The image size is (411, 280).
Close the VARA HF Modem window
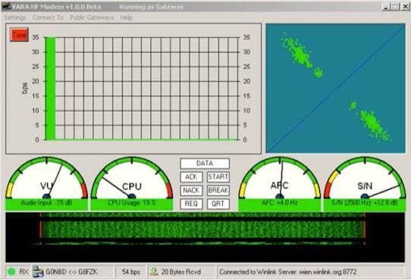coord(405,7)
